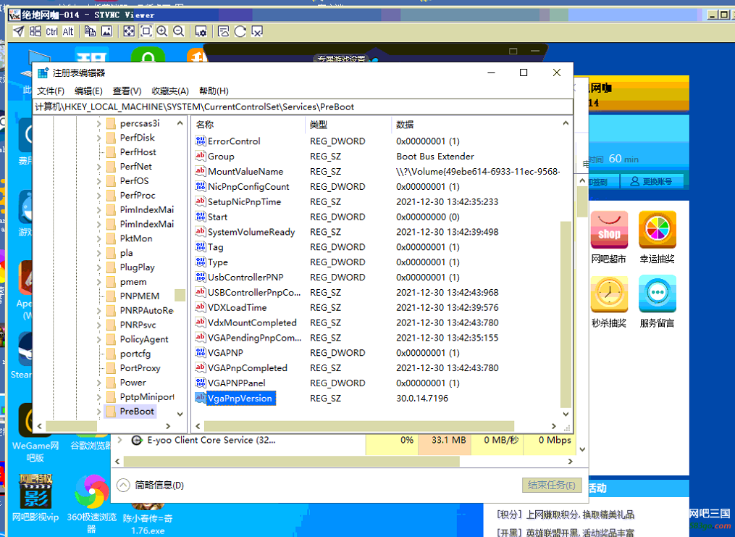Zoom out with the magnifier minus icon
Image resolution: width=735 pixels, height=537 pixels.
179,31
